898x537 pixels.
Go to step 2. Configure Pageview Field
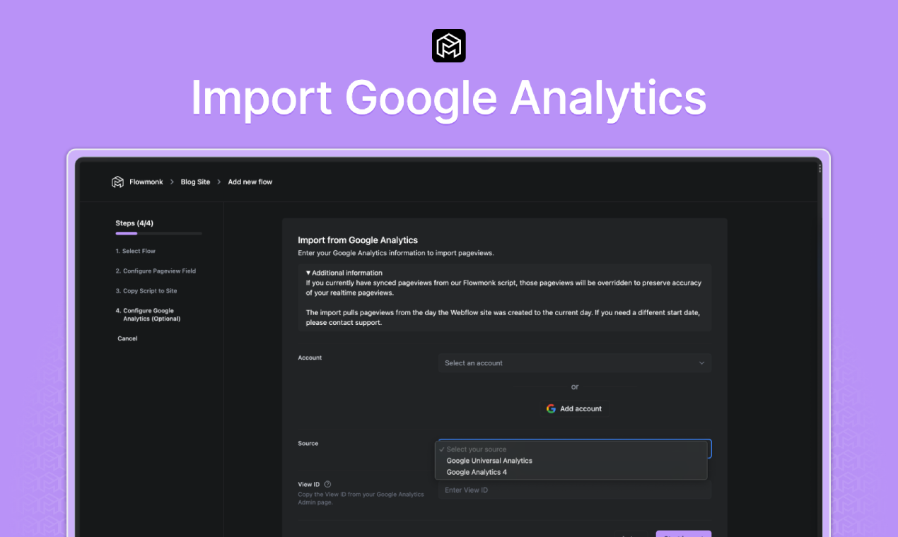coord(156,271)
